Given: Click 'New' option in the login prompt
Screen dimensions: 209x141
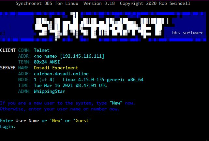Looking at the screenshot, I should [x=56, y=120].
